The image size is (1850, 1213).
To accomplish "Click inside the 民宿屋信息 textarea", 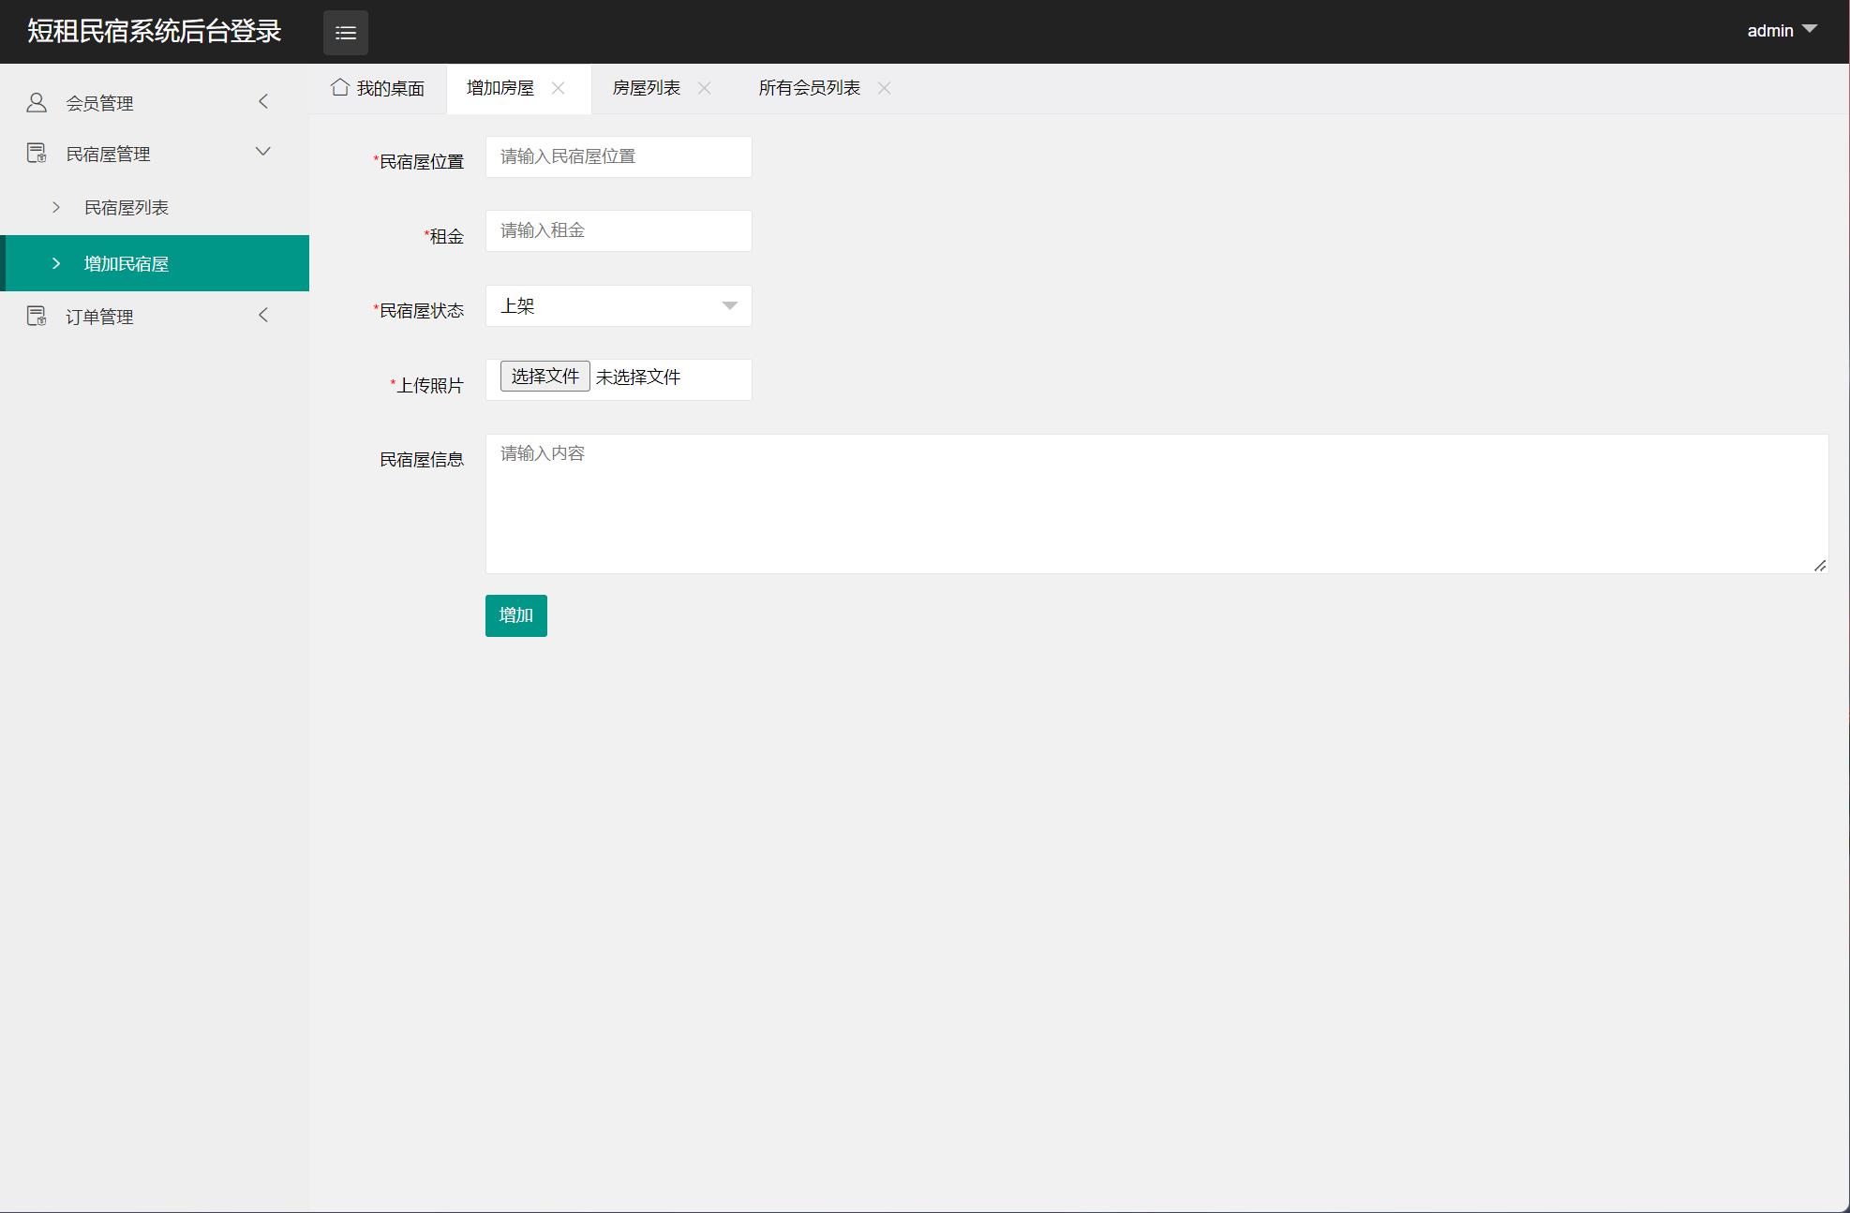I will coord(1156,504).
